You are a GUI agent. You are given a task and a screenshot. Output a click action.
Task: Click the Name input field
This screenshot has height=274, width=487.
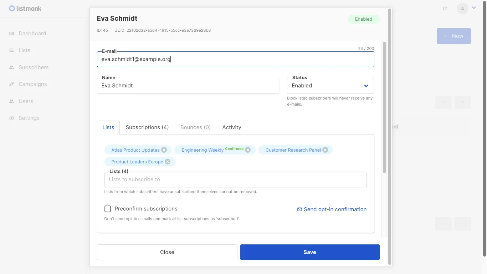pos(188,86)
